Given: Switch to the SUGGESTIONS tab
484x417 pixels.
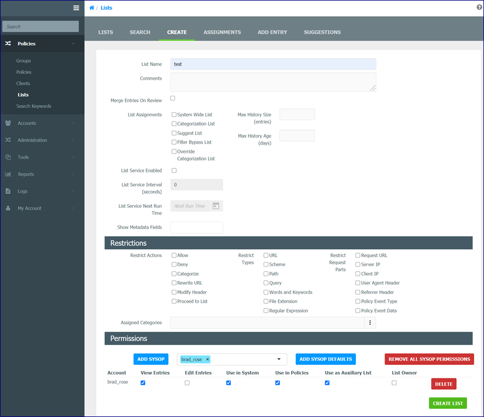Looking at the screenshot, I should click(322, 32).
